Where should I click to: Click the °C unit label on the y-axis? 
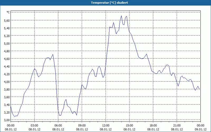pyautogui.click(x=8, y=12)
